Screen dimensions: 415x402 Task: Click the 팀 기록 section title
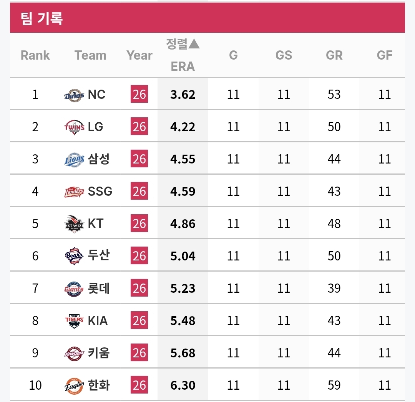[42, 18]
